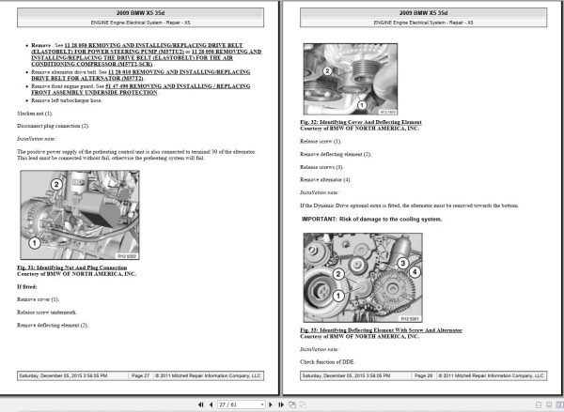Click 'If fitted:' bold text
Viewport: 564px width, 412px height.
(27, 286)
